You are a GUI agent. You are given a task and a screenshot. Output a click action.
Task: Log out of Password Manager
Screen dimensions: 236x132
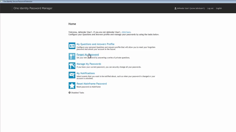(210, 8)
